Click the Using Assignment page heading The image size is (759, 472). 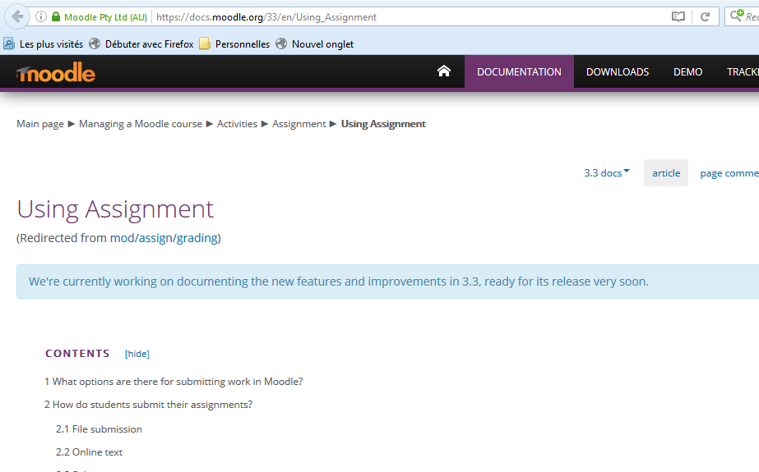115,209
